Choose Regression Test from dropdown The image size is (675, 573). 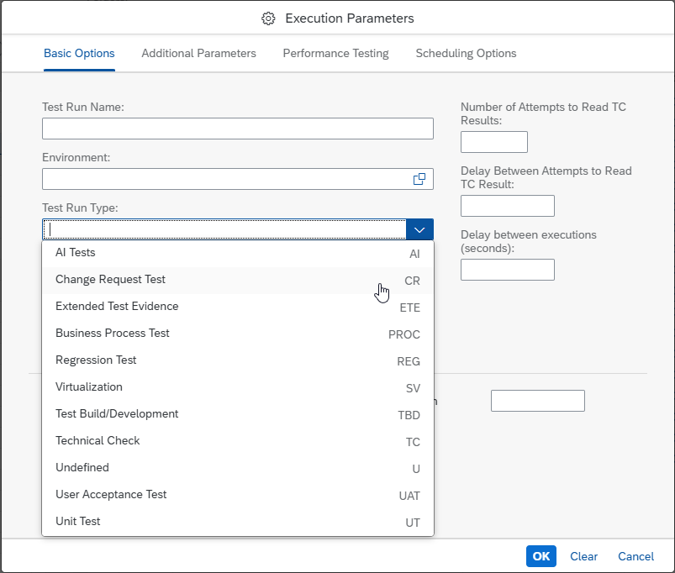pyautogui.click(x=238, y=361)
